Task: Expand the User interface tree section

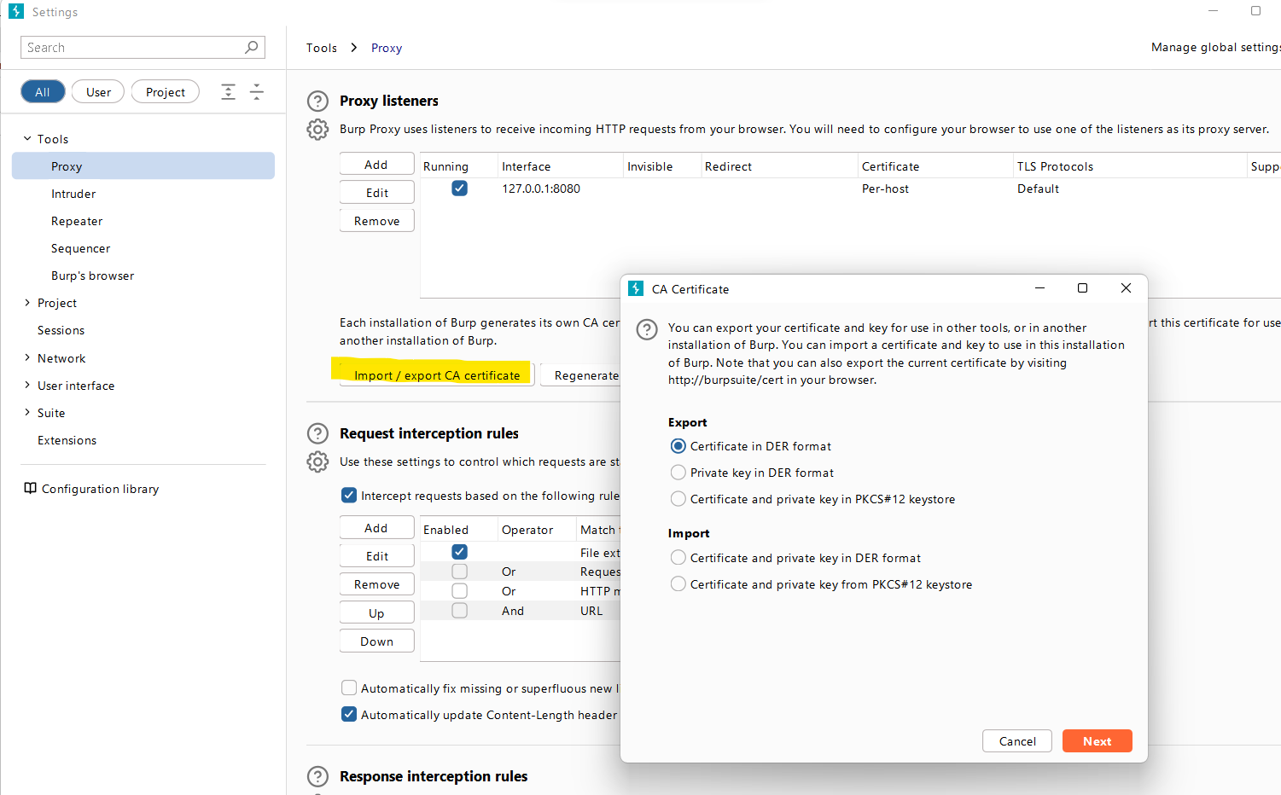Action: tap(27, 385)
